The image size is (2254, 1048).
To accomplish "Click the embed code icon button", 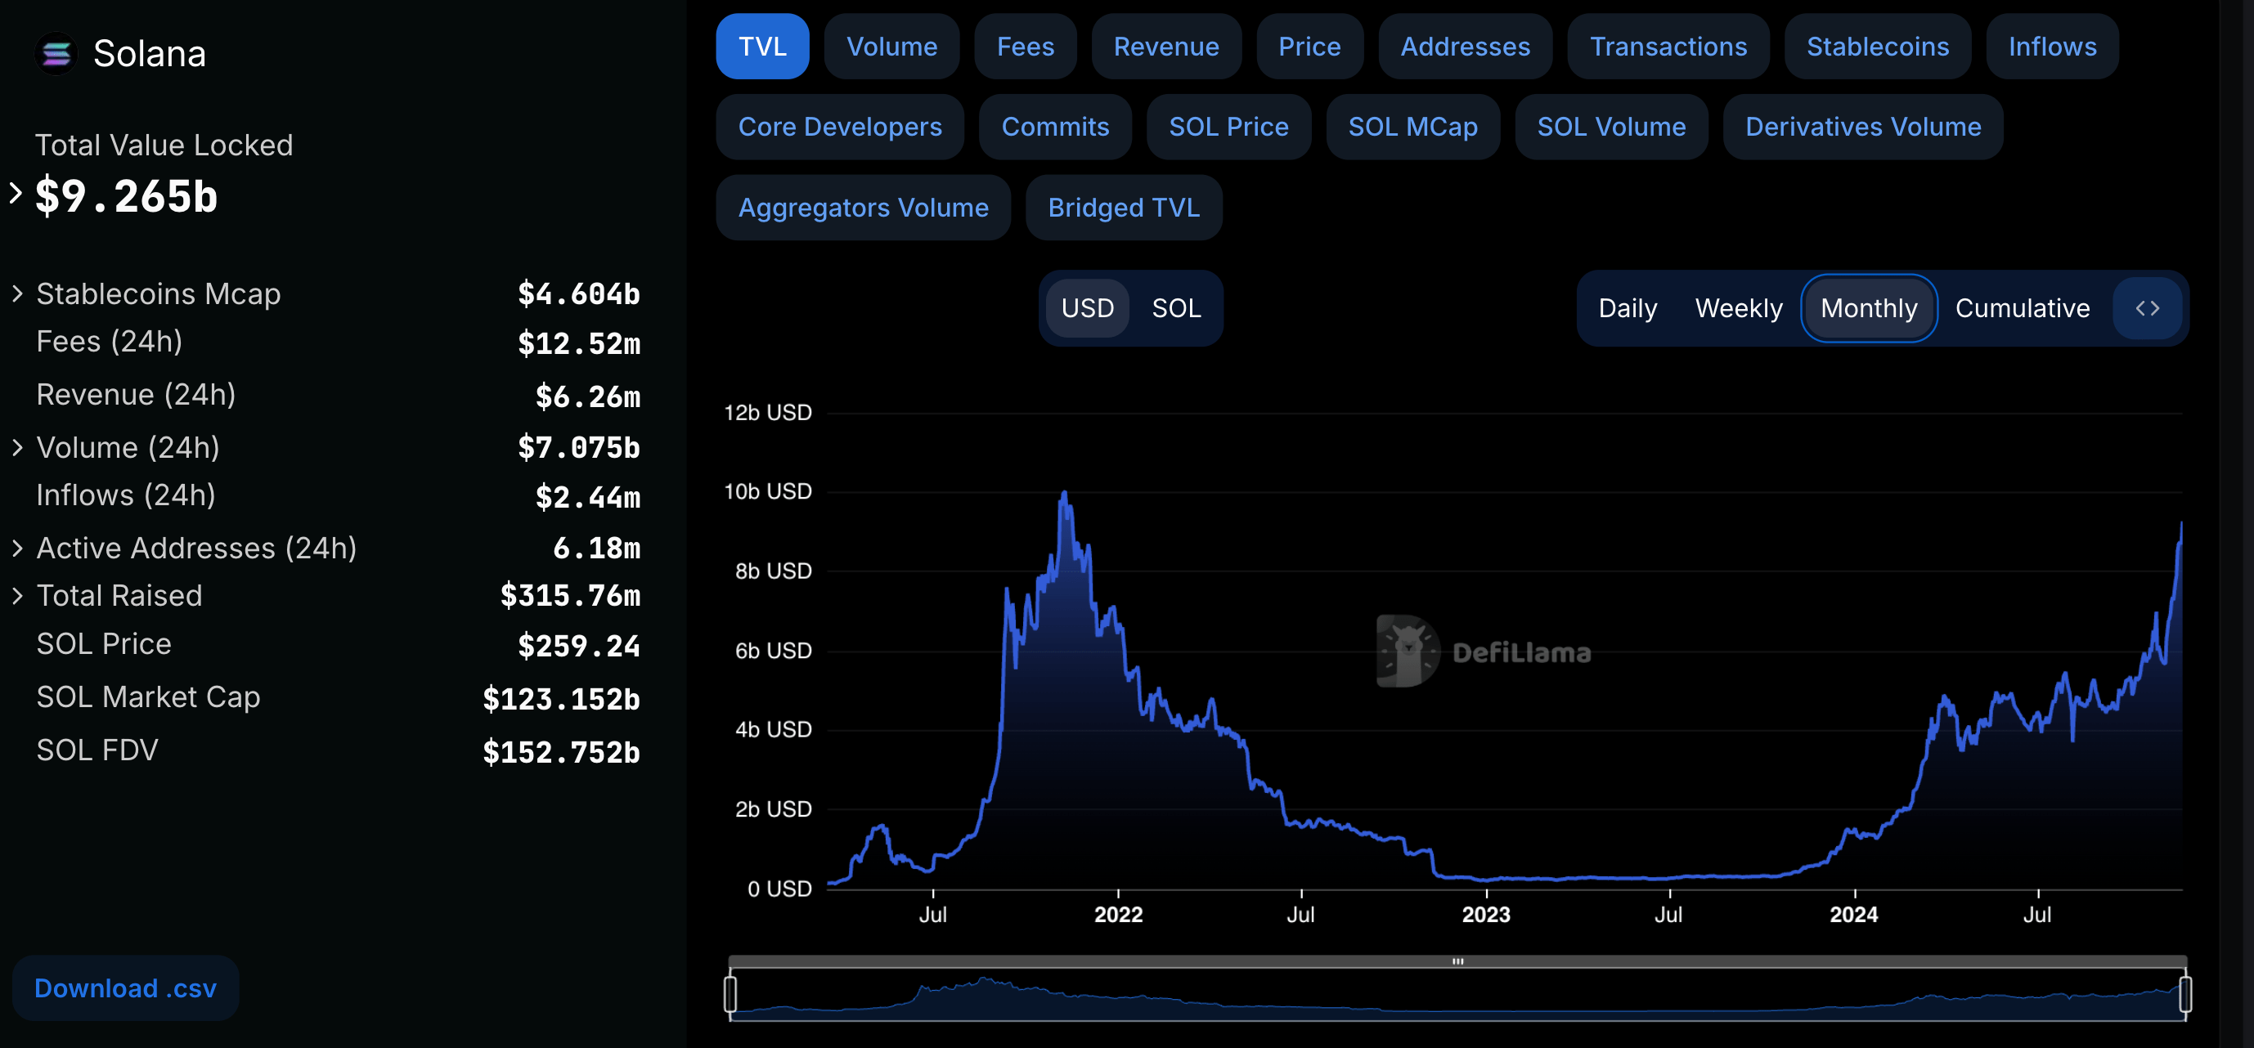I will click(2147, 308).
